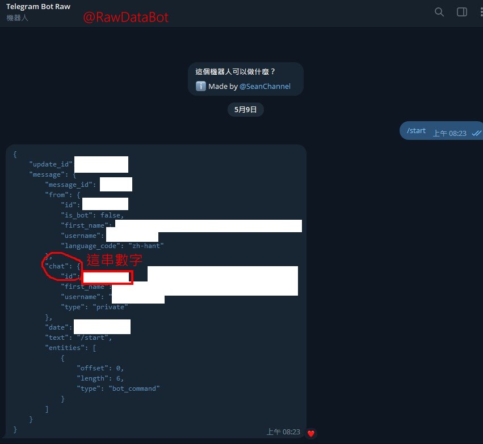Click the double-check read receipt on /start
Screen dimensions: 483x444
pyautogui.click(x=476, y=133)
